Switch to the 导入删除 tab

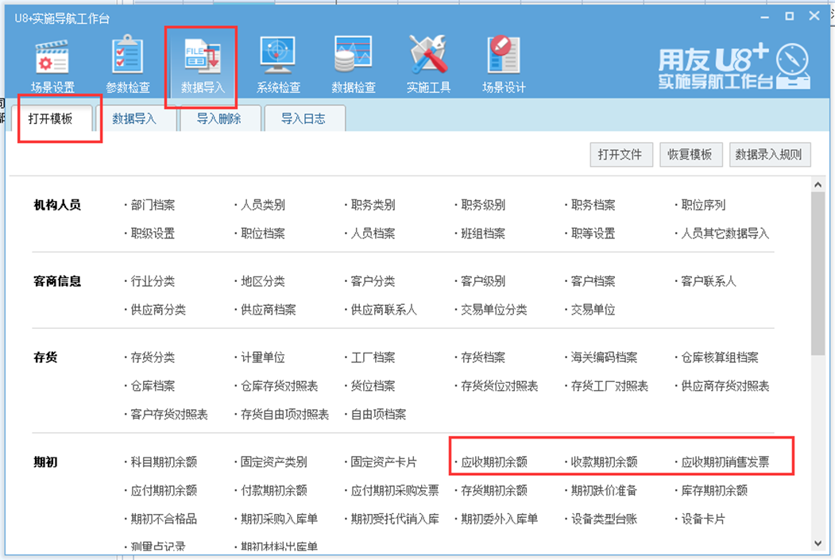coord(218,118)
